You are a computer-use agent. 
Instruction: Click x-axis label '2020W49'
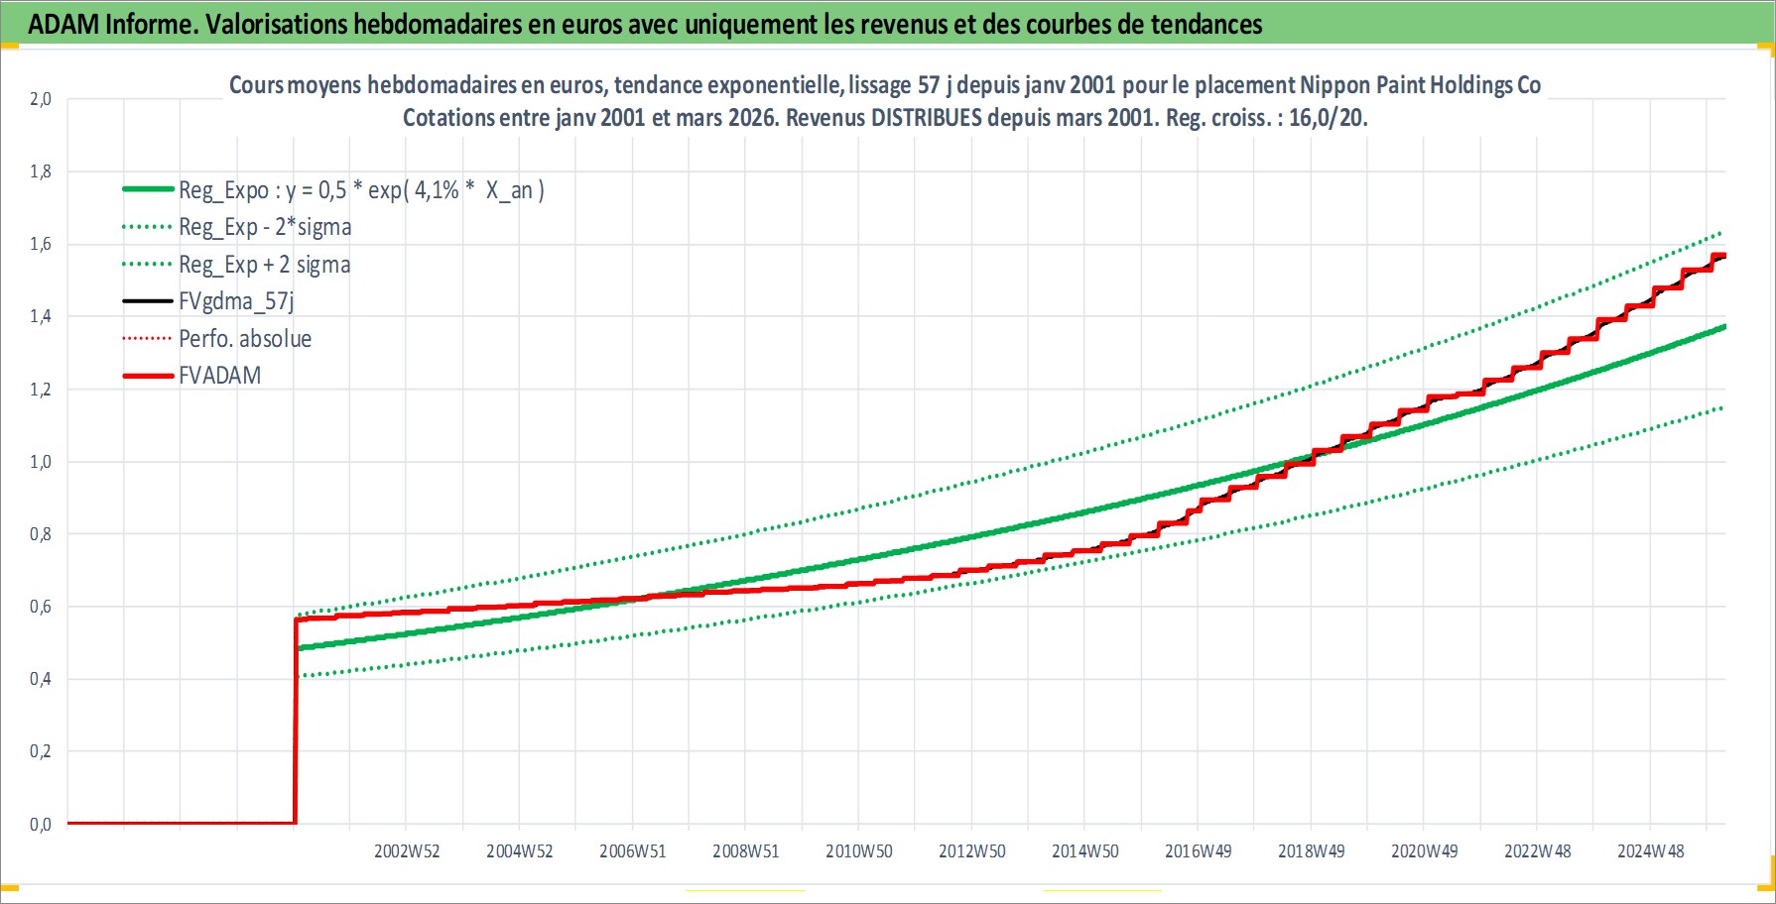(x=1425, y=851)
